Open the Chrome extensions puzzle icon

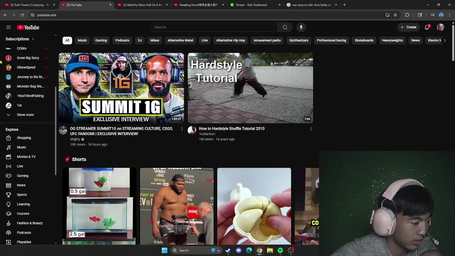click(x=407, y=15)
